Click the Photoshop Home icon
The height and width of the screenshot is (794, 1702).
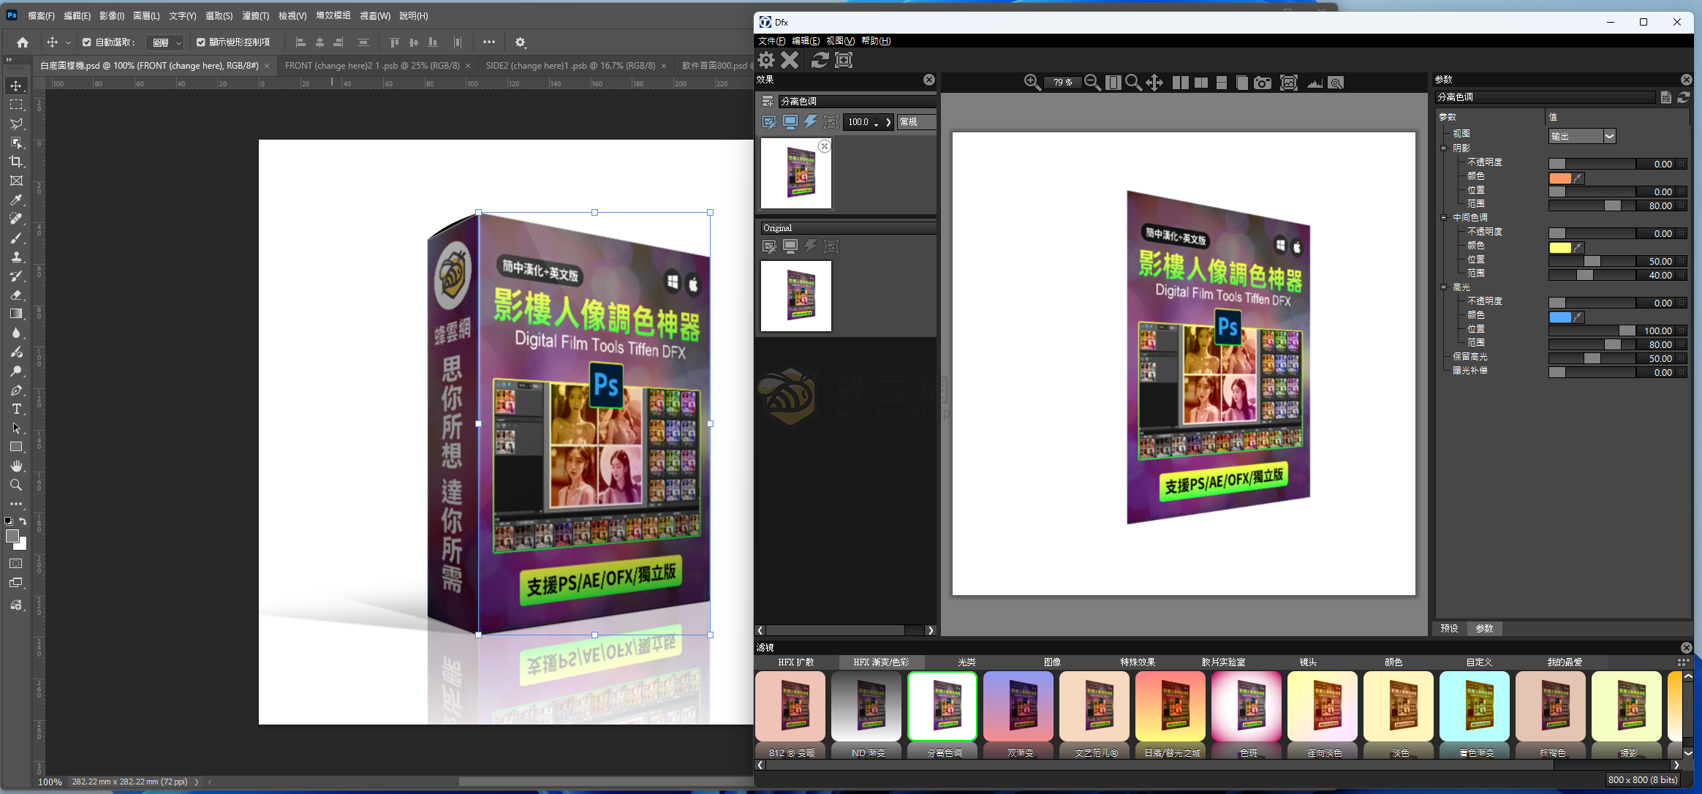[x=23, y=42]
